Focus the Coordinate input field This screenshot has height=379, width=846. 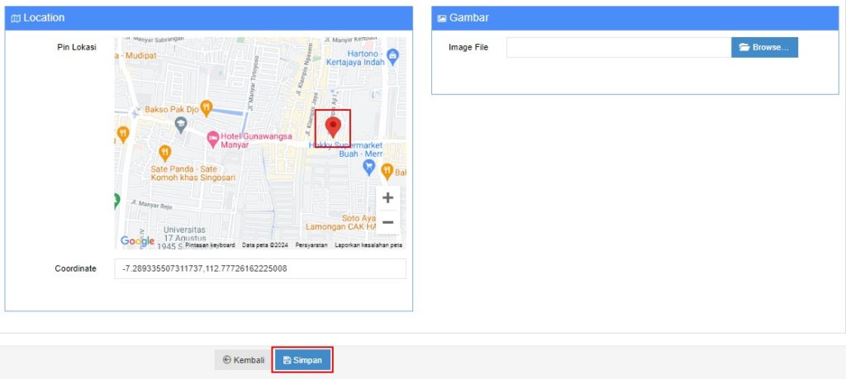coord(260,268)
